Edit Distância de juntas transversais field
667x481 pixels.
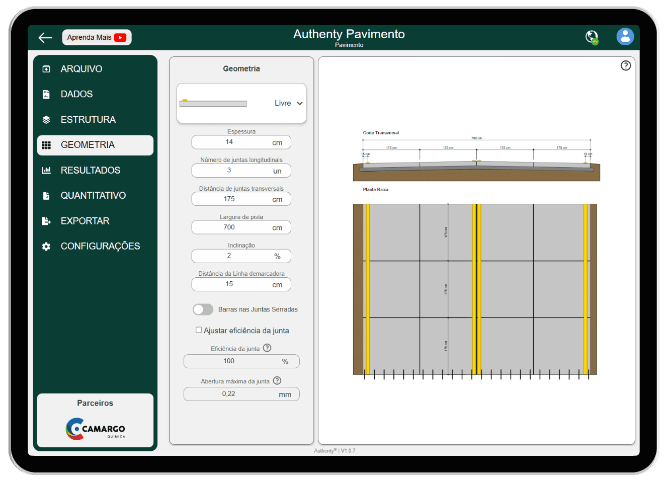click(x=241, y=199)
